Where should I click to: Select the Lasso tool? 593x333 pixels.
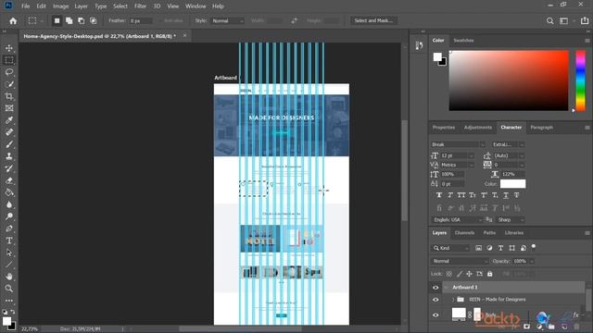[x=9, y=72]
